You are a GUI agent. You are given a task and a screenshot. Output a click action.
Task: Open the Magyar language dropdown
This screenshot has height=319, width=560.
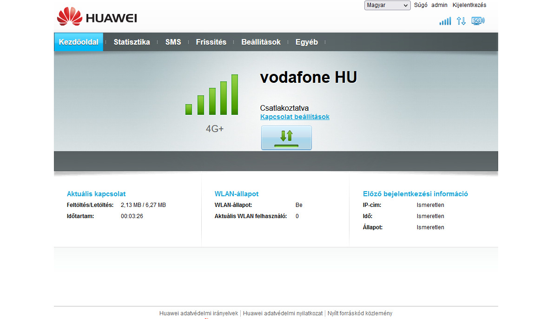(x=387, y=5)
